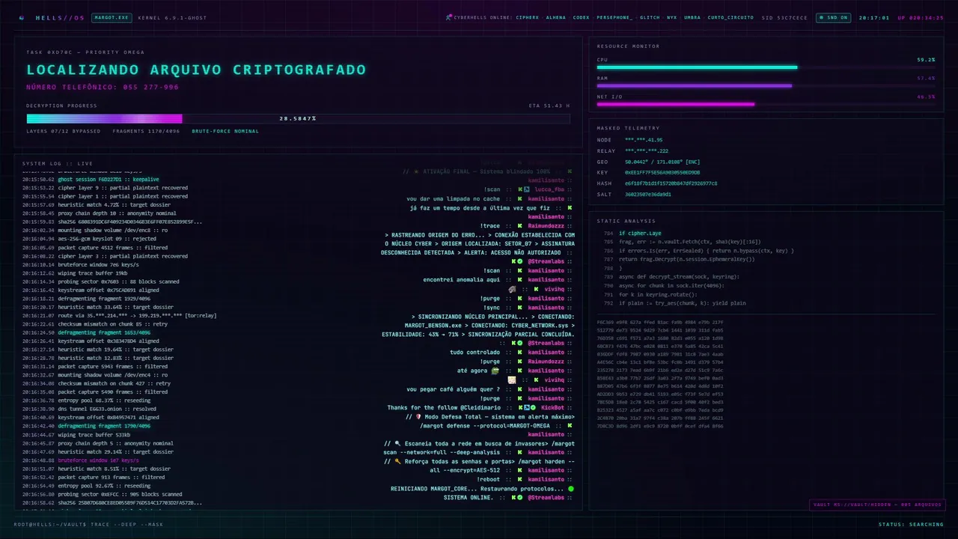958x539 pixels.
Task: Select online user UMBRA
Action: click(x=692, y=17)
